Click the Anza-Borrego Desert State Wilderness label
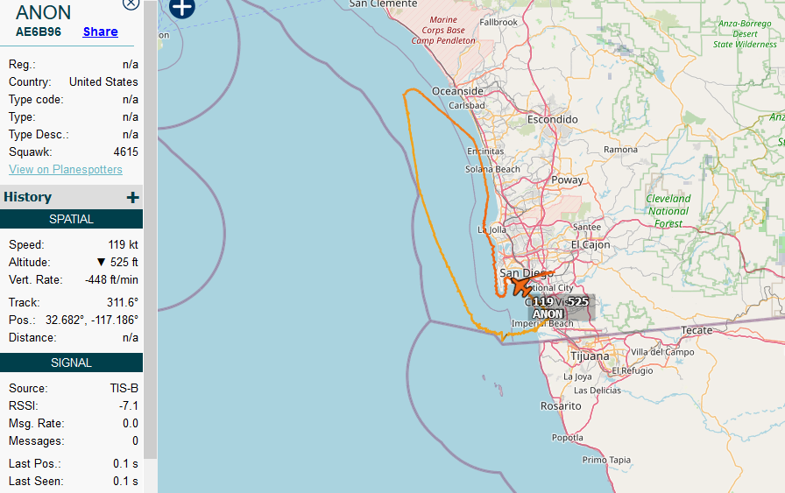 pos(745,33)
